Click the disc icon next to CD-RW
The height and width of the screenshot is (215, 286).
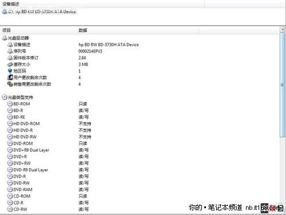point(10,209)
